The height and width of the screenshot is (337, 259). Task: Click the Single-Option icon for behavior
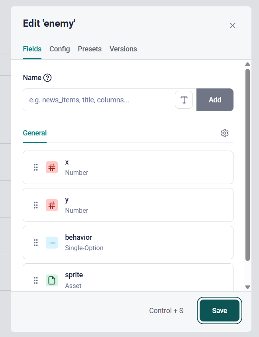point(52,243)
